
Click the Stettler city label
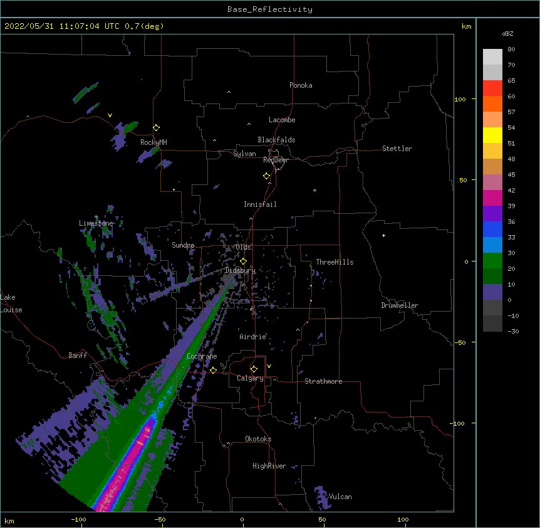tap(397, 149)
